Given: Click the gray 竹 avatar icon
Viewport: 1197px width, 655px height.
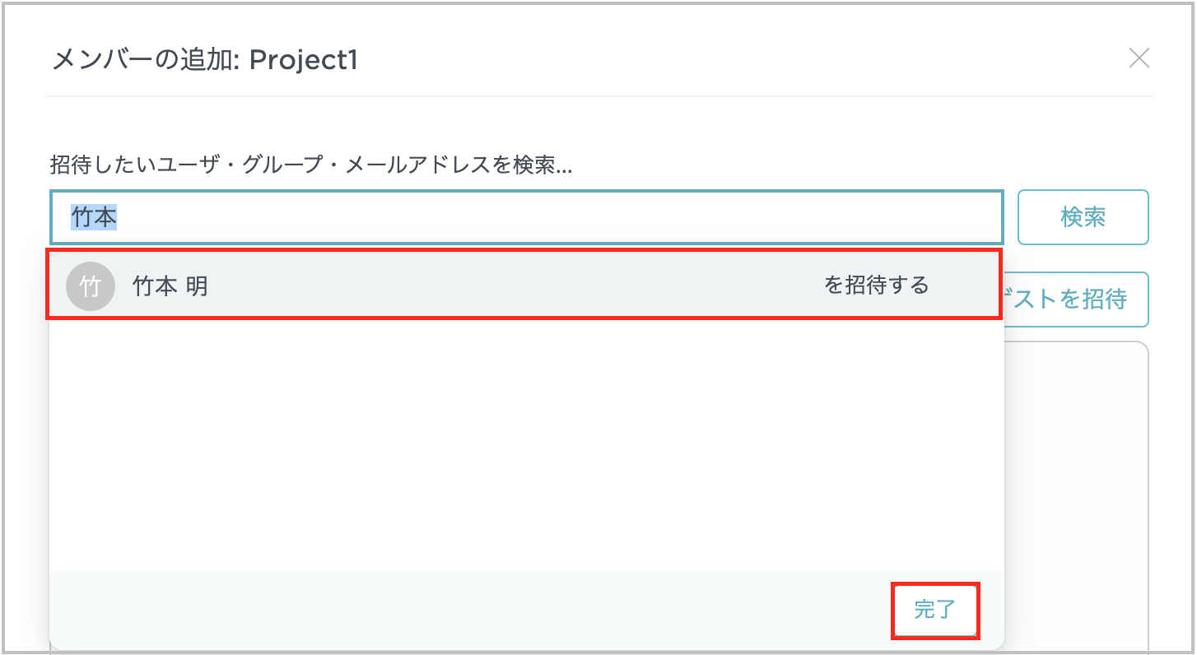Looking at the screenshot, I should (x=90, y=286).
